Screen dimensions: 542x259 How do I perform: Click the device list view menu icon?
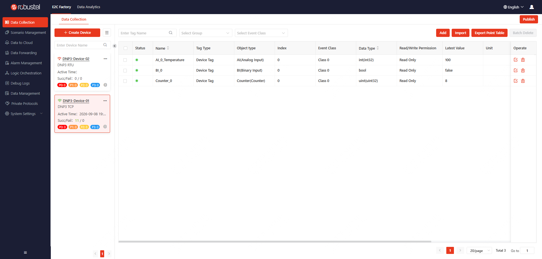pos(107,33)
